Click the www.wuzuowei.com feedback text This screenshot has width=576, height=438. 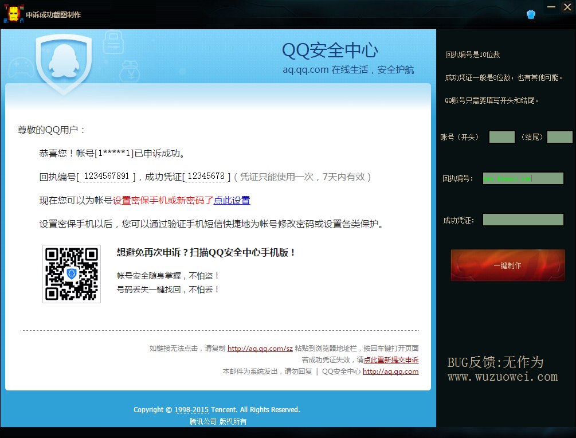click(x=503, y=376)
